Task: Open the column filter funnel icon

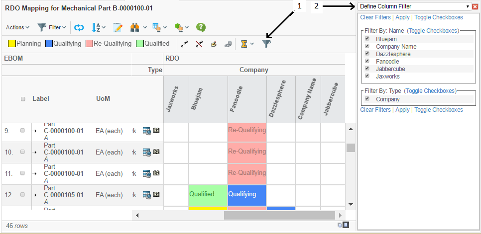Action: (x=267, y=44)
